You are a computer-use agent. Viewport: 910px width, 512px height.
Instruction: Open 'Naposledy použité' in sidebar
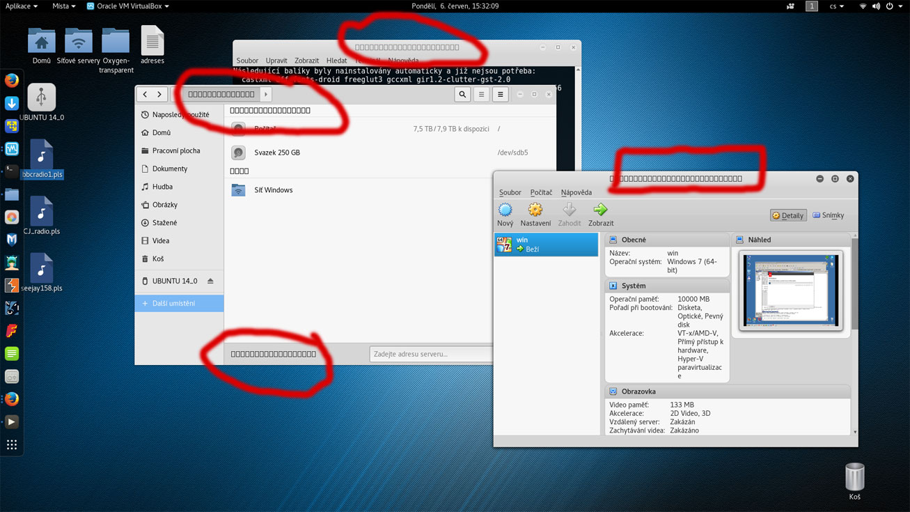(179, 114)
